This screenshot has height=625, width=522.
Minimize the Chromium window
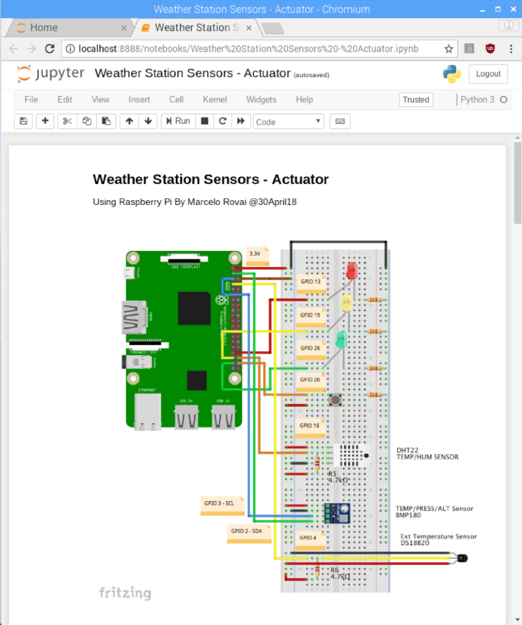482,9
